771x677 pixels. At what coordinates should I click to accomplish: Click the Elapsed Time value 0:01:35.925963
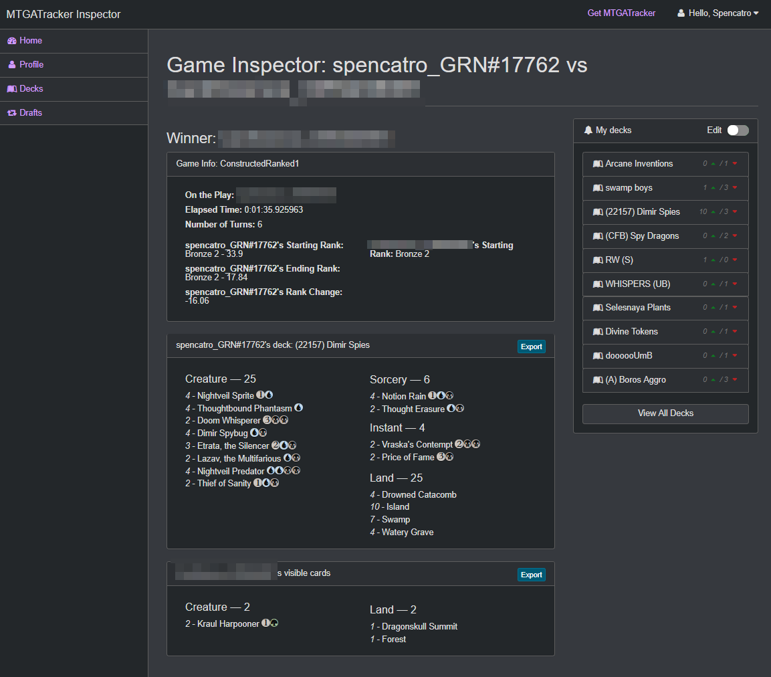(x=273, y=210)
